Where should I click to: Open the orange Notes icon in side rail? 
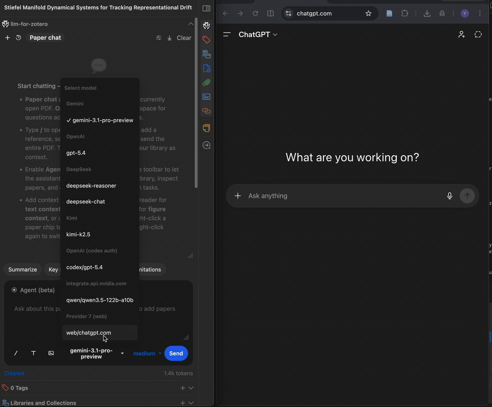(206, 128)
